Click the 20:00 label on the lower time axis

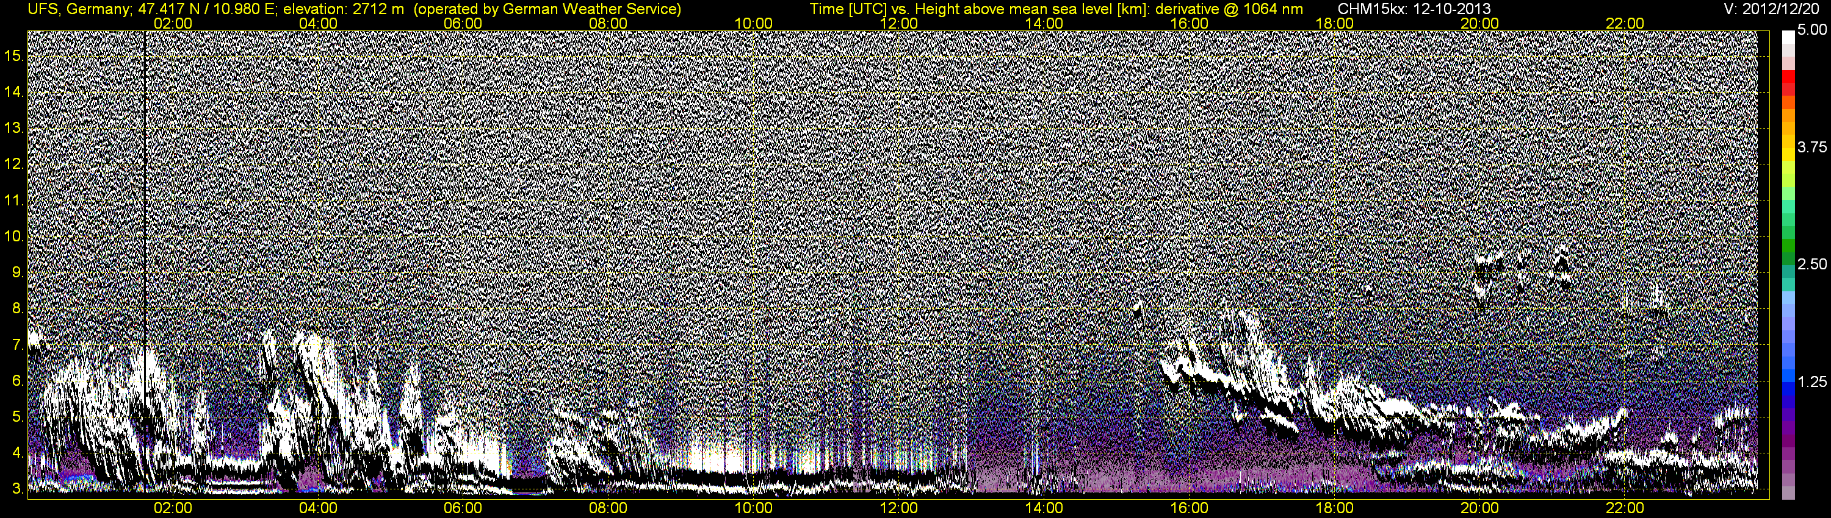tap(1480, 508)
